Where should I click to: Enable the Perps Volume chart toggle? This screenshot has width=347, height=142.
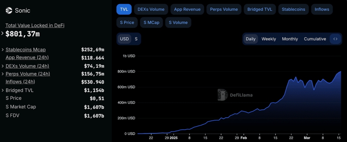point(224,9)
